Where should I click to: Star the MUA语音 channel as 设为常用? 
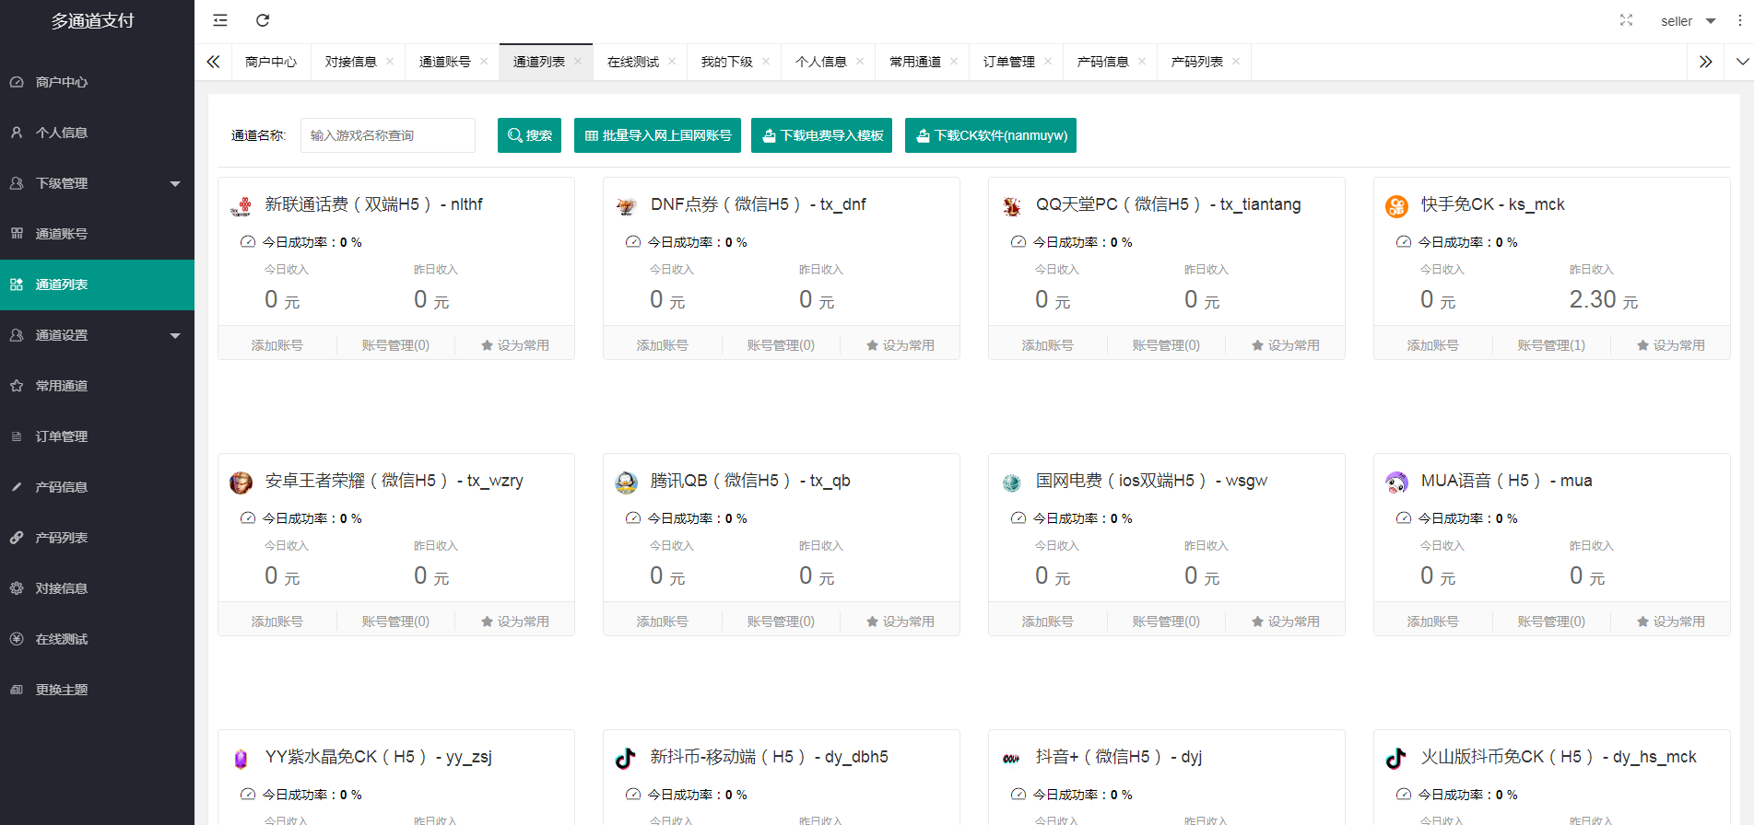[x=1670, y=622]
